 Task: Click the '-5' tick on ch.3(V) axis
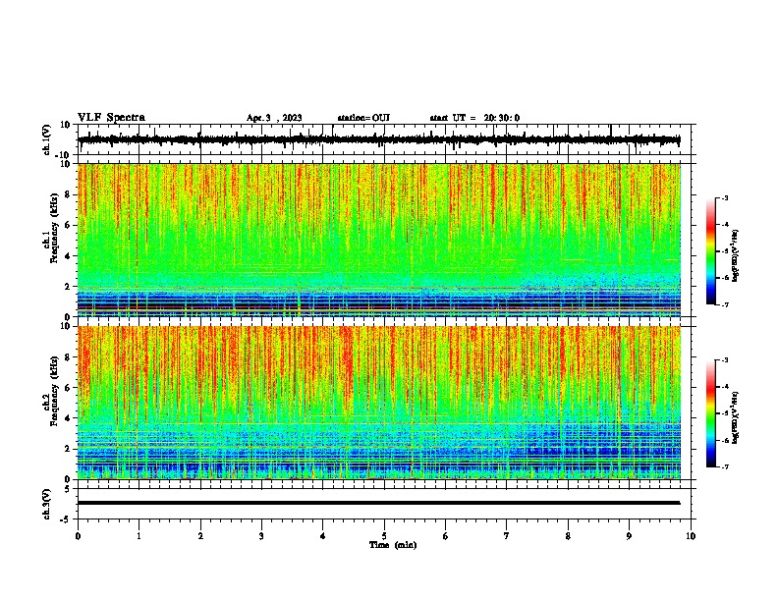tap(66, 519)
